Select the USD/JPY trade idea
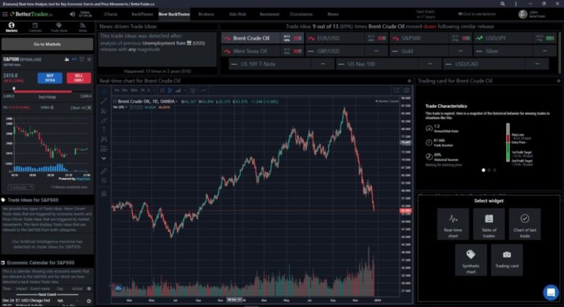This screenshot has width=564, height=307. (x=515, y=38)
